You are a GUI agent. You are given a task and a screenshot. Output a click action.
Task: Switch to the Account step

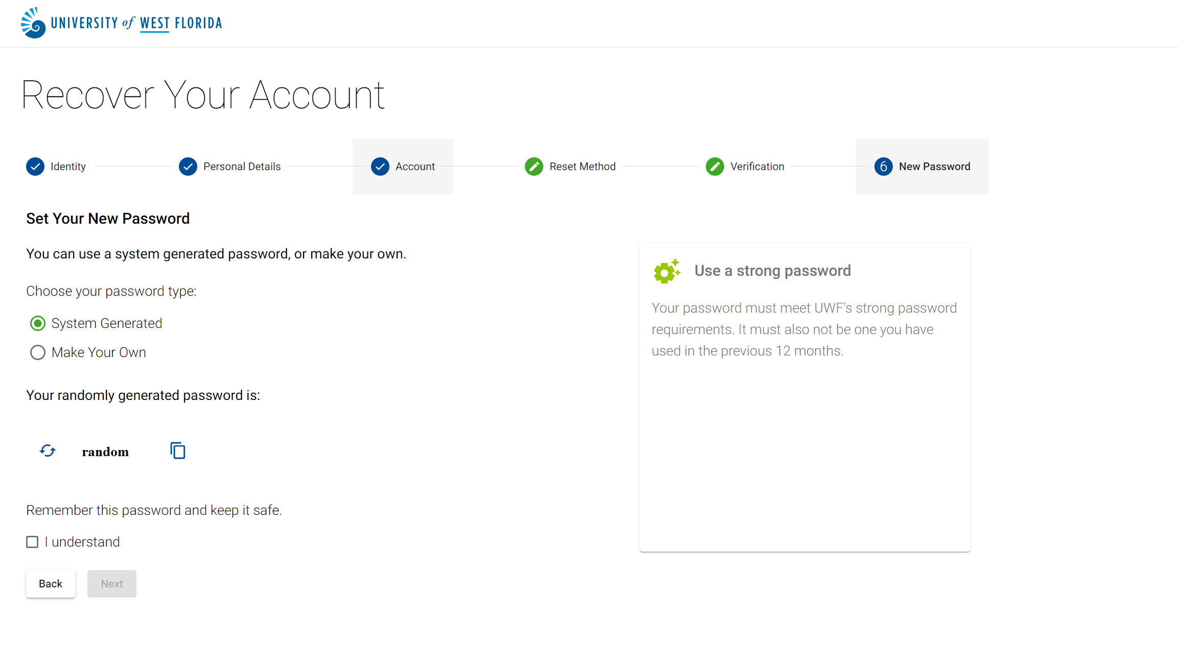pos(403,167)
